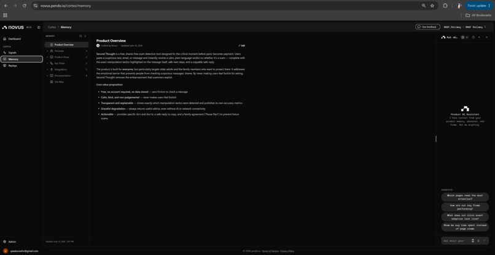
Task: Open the All Bookmarks folder
Action: pyautogui.click(x=478, y=15)
